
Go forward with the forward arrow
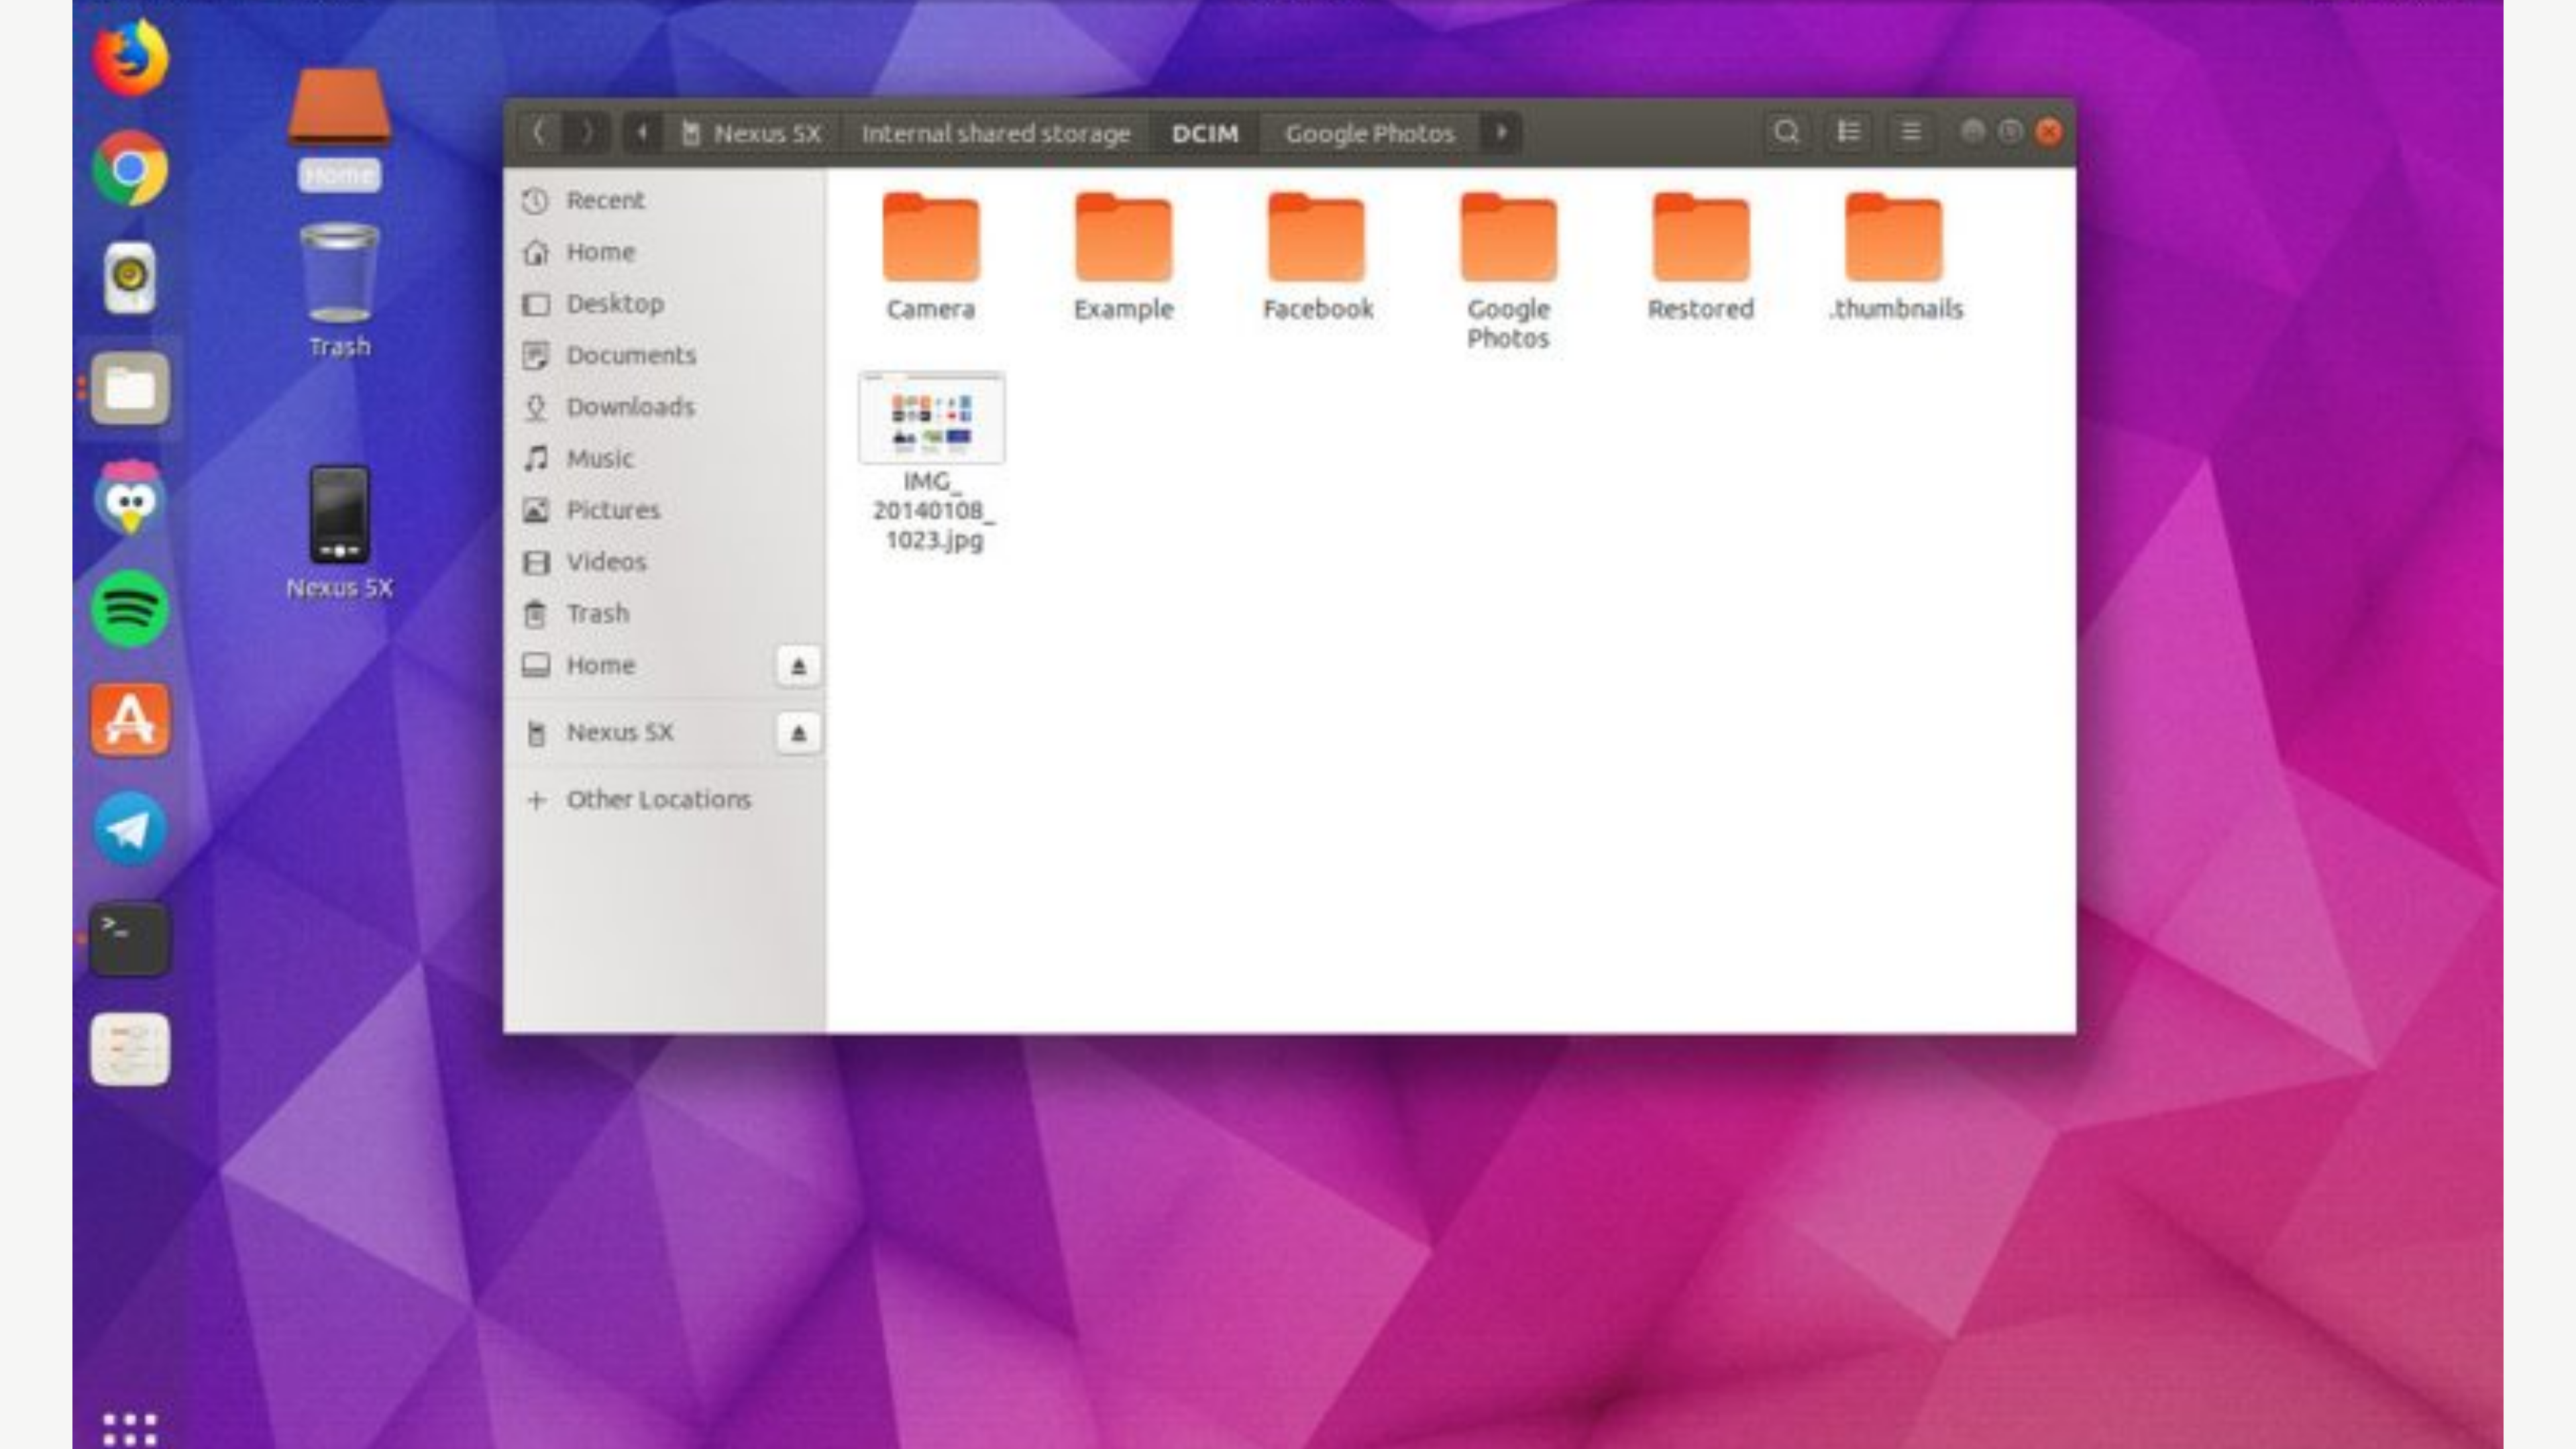[x=587, y=132]
